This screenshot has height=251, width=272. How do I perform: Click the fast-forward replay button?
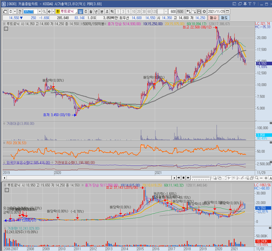[188, 178]
